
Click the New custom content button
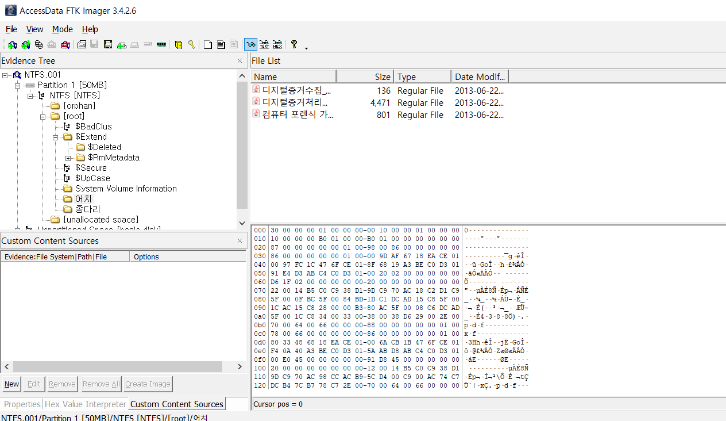click(11, 384)
